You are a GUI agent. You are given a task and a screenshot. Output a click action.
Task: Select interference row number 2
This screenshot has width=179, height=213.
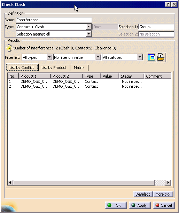click(x=89, y=86)
